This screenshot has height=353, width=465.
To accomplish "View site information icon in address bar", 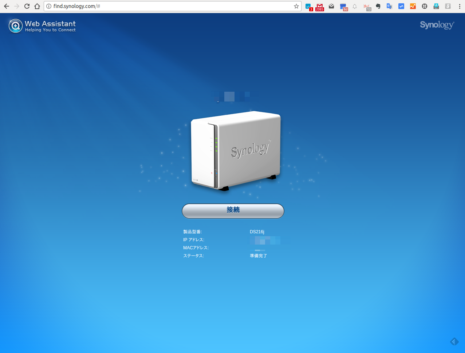I will coord(49,6).
